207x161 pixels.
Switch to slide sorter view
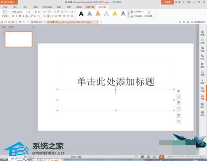click(148, 157)
